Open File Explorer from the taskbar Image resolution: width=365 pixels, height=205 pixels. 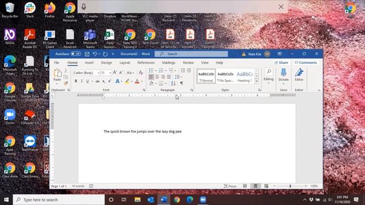point(137,200)
